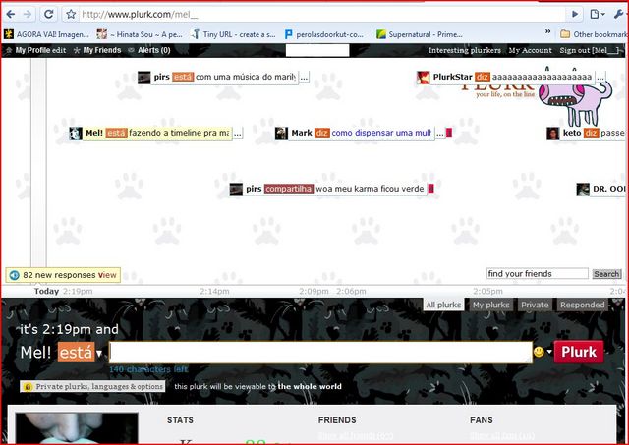Screen dimensions: 629x445
Task: Open Private plurks, languages & options
Action: pos(92,386)
